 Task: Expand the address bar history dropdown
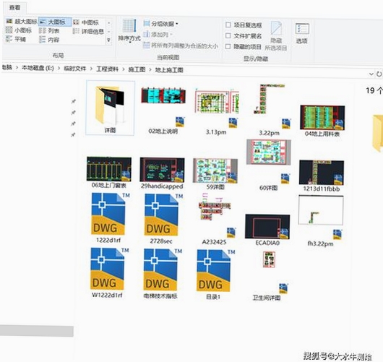[371, 74]
